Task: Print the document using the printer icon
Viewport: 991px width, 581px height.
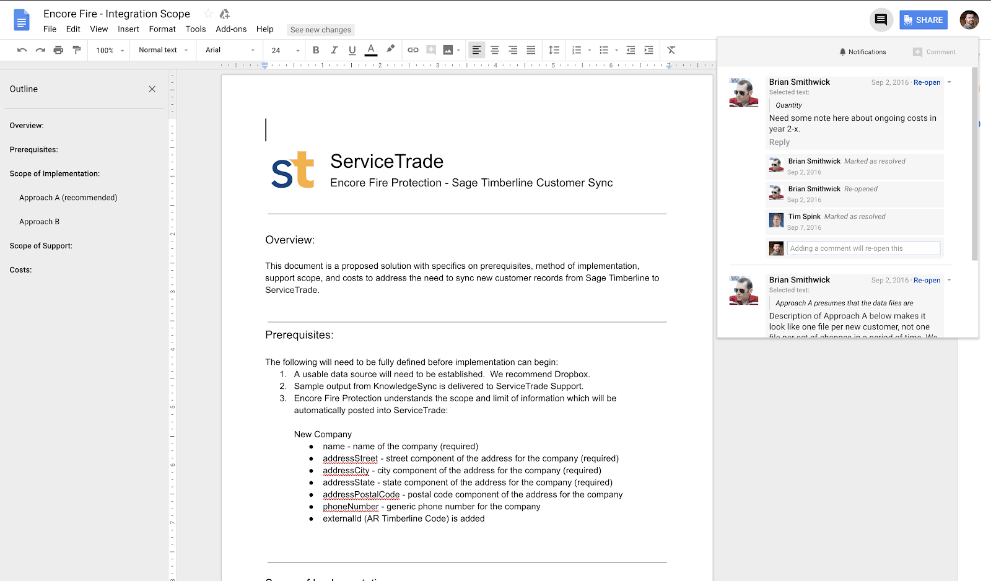Action: [58, 50]
